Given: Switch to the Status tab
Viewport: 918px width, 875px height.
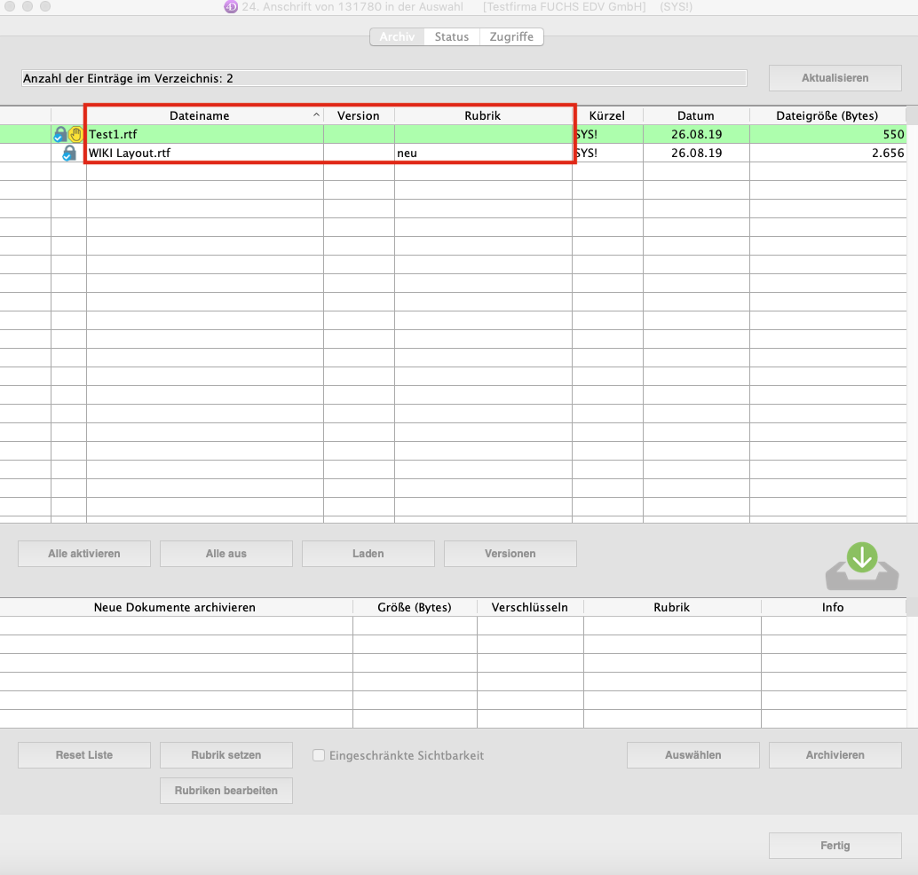Looking at the screenshot, I should (451, 36).
